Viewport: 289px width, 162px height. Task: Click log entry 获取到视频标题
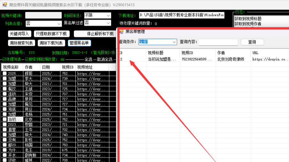(248, 19)
